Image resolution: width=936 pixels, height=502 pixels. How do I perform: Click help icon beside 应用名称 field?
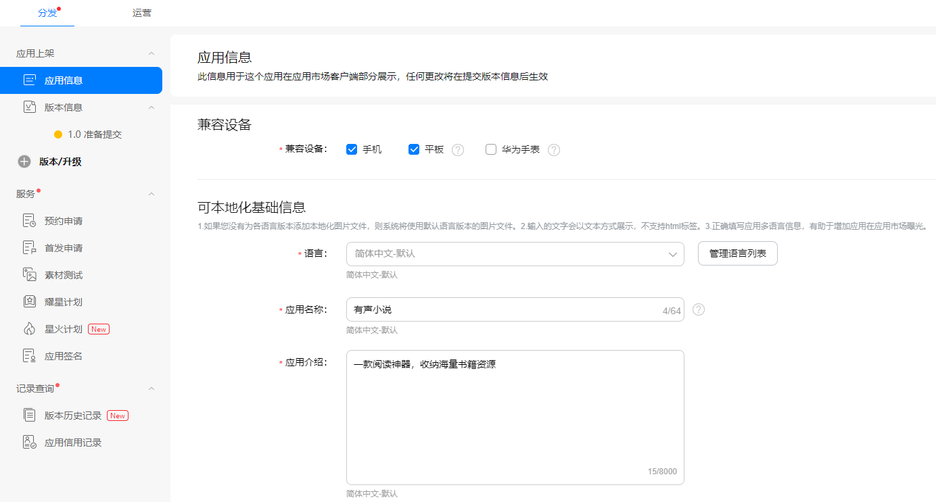pyautogui.click(x=699, y=309)
